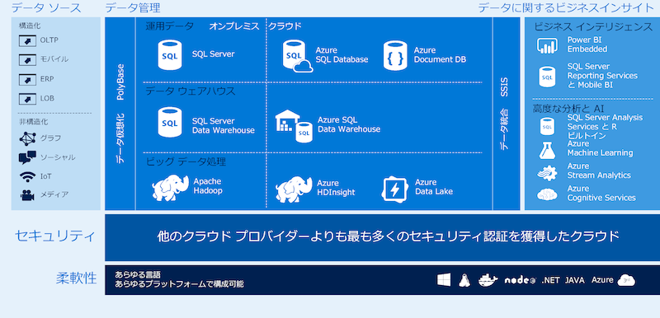This screenshot has width=660, height=318.
Task: Click the ビッグ データ処理 section title
Action: (186, 161)
